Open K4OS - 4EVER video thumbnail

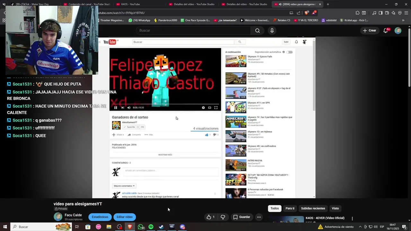[x=286, y=219]
